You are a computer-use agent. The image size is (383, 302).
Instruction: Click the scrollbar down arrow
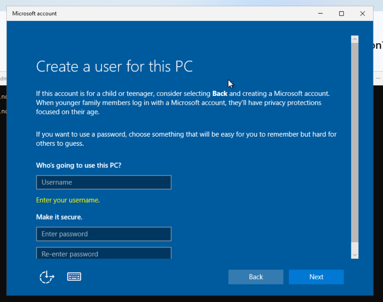click(x=355, y=255)
